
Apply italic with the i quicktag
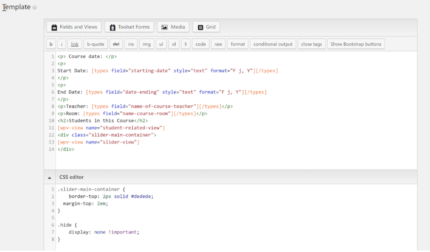point(61,44)
